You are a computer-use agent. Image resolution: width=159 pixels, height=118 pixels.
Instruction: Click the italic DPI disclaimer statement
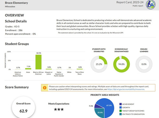[x=91, y=33]
